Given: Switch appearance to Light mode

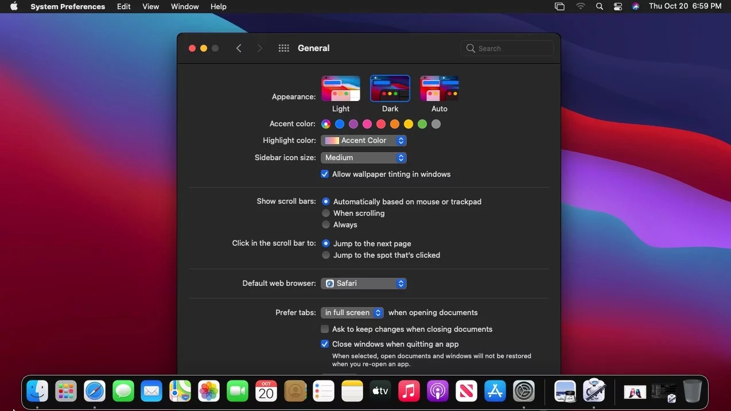Looking at the screenshot, I should tap(341, 87).
